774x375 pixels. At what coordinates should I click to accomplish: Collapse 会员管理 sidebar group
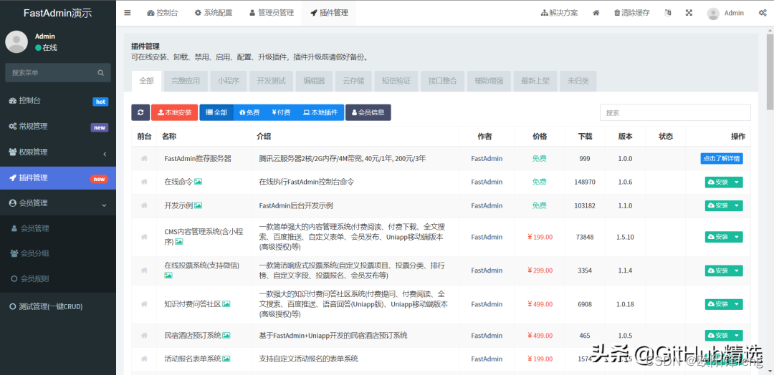pyautogui.click(x=58, y=203)
